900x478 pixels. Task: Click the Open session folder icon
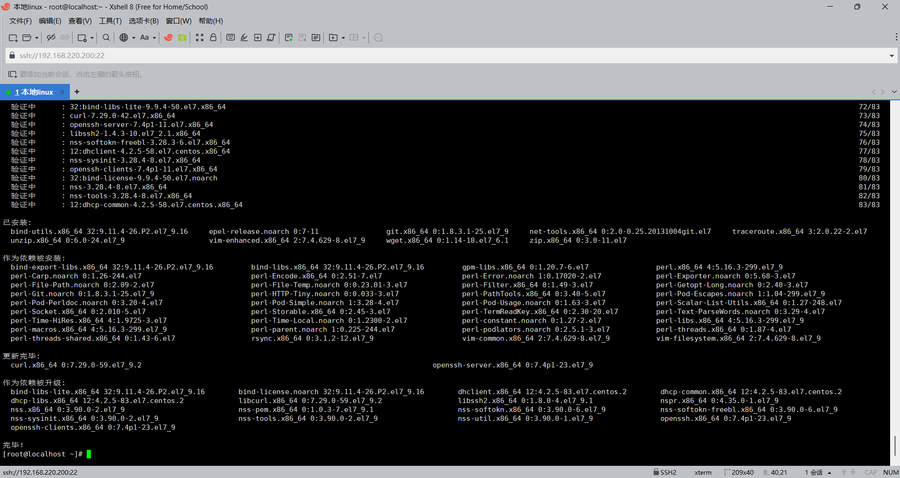pos(27,37)
